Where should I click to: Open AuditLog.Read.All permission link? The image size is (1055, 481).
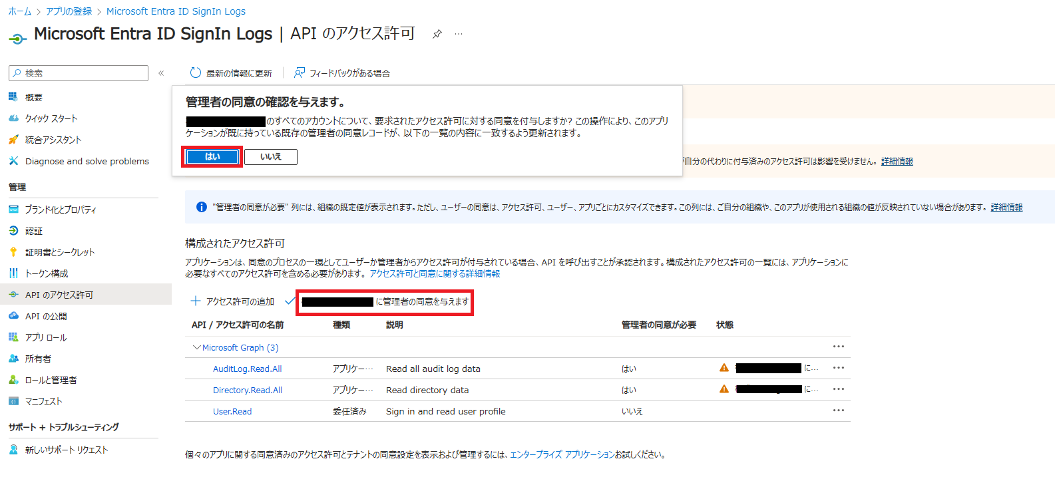(247, 369)
